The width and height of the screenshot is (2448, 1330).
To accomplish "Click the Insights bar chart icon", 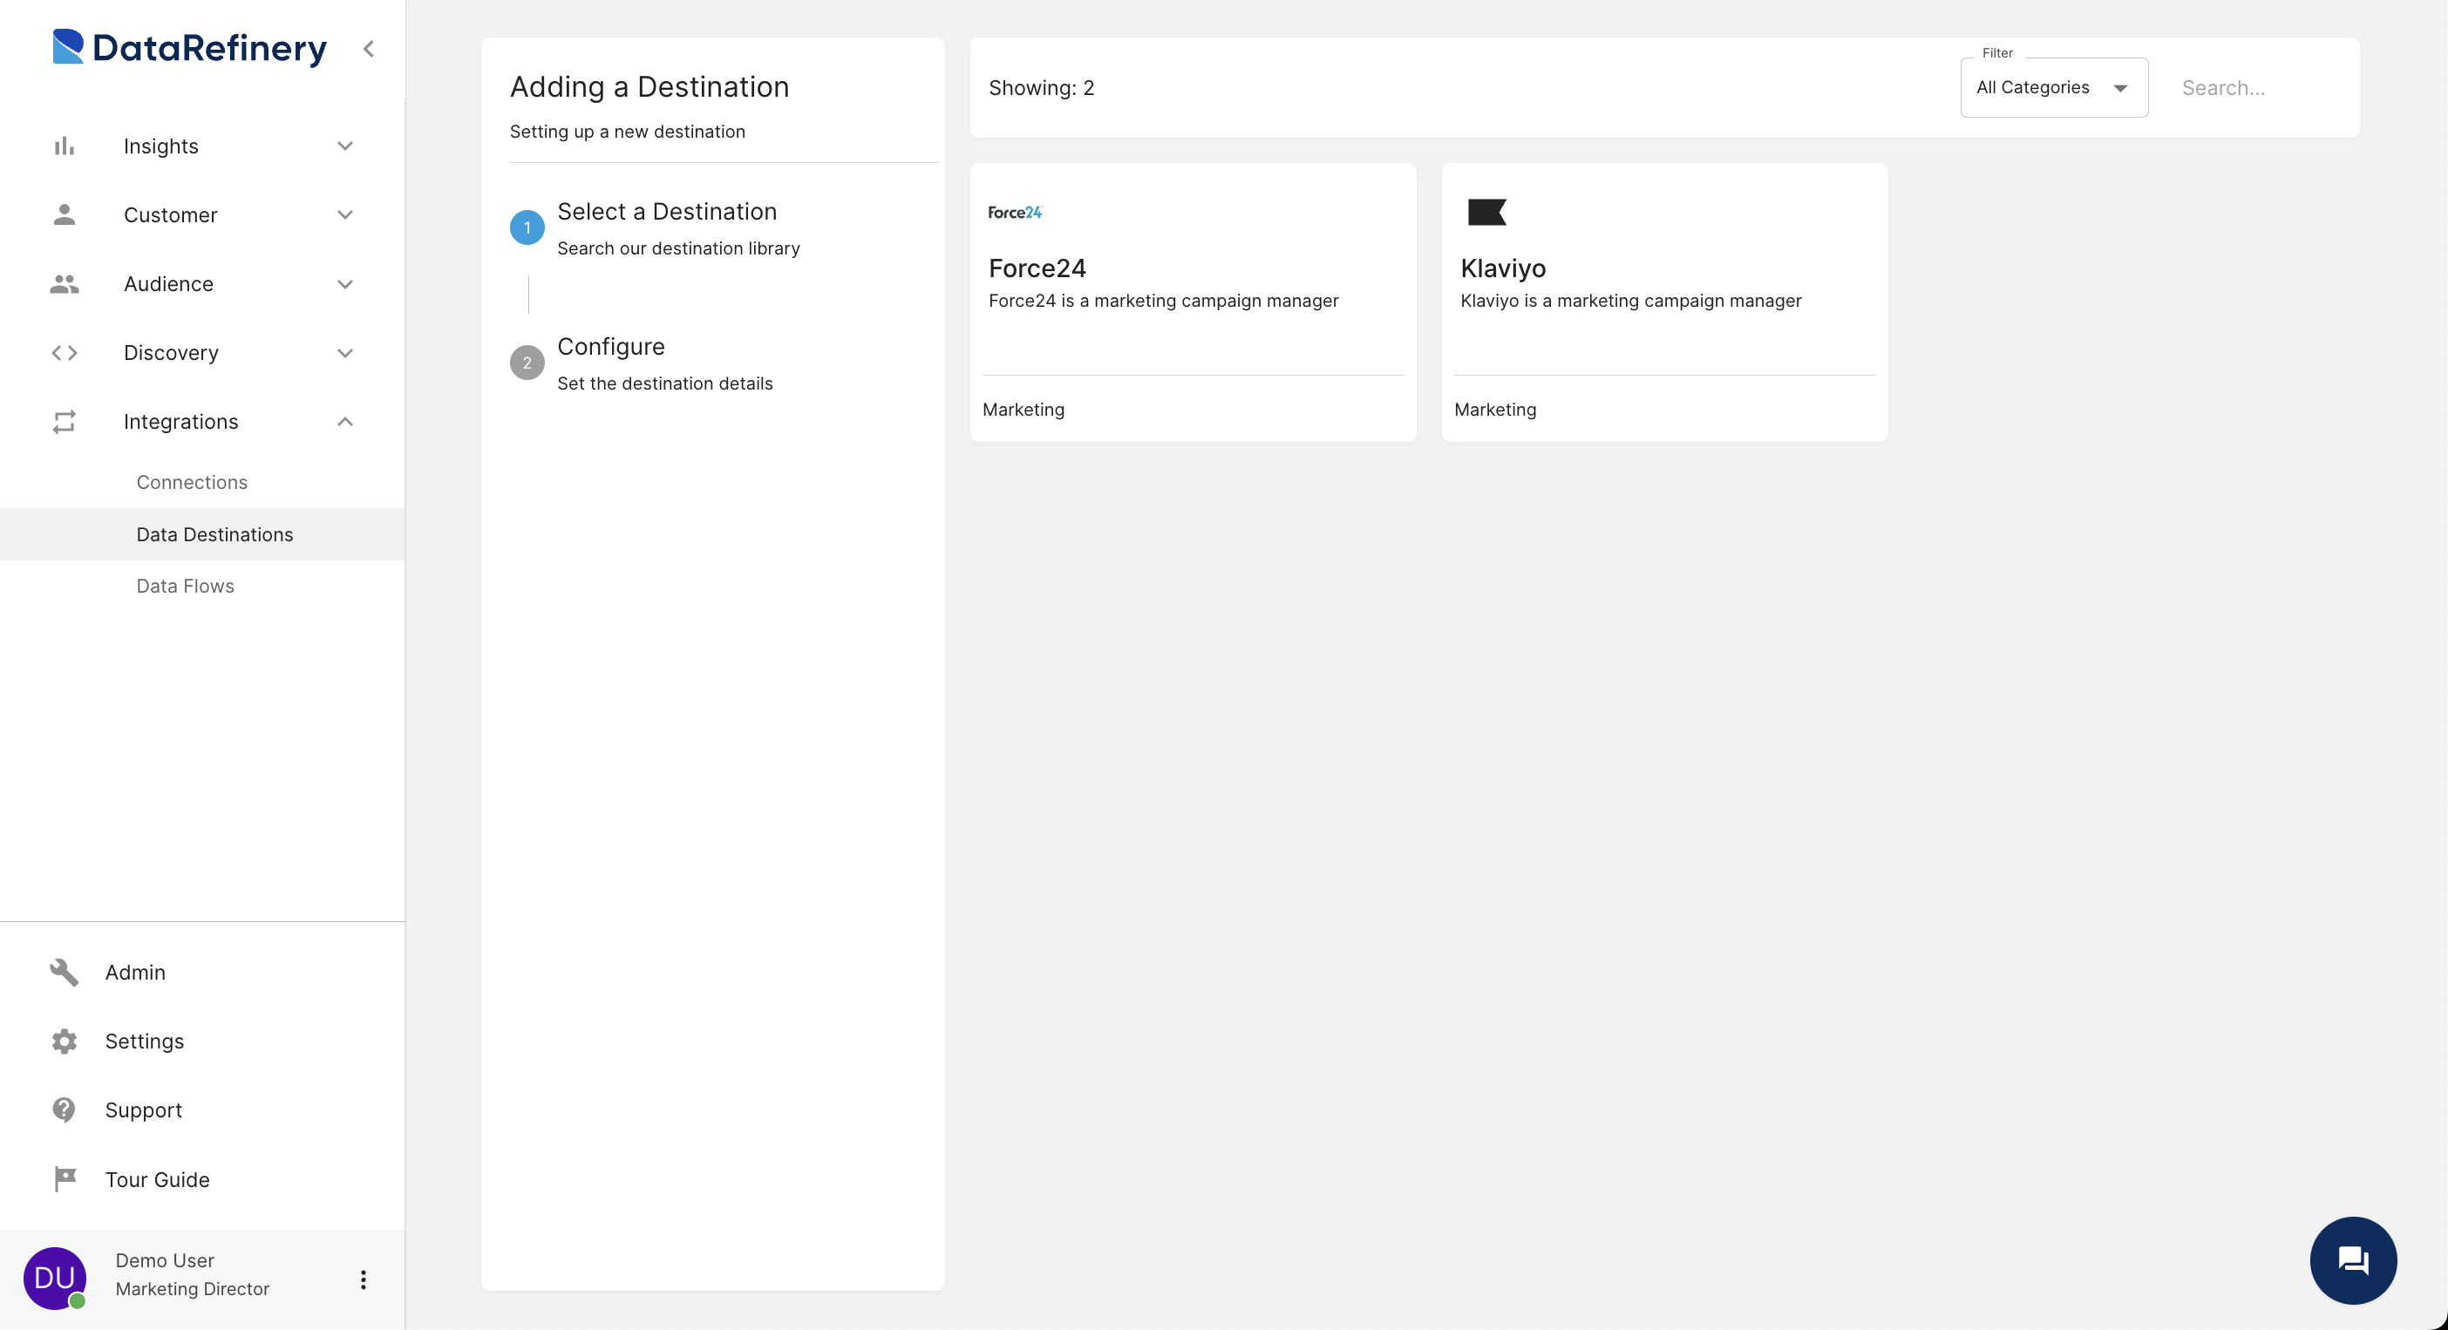I will 64,146.
